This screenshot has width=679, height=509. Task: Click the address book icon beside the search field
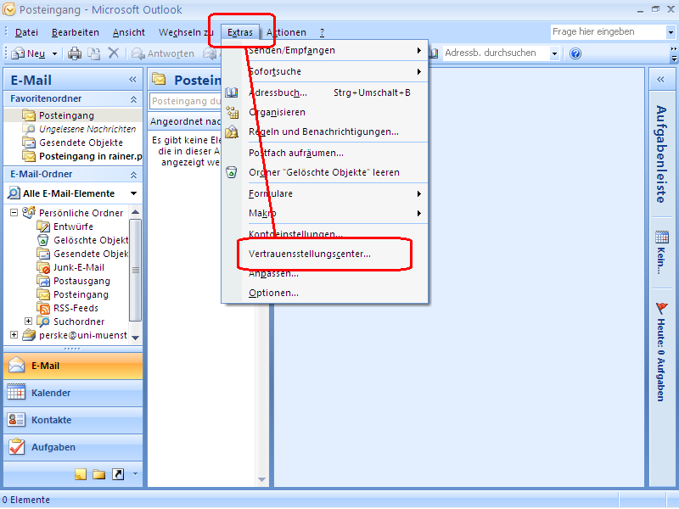[x=435, y=53]
